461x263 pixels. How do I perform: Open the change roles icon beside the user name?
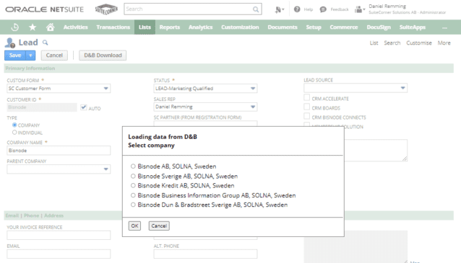[359, 9]
